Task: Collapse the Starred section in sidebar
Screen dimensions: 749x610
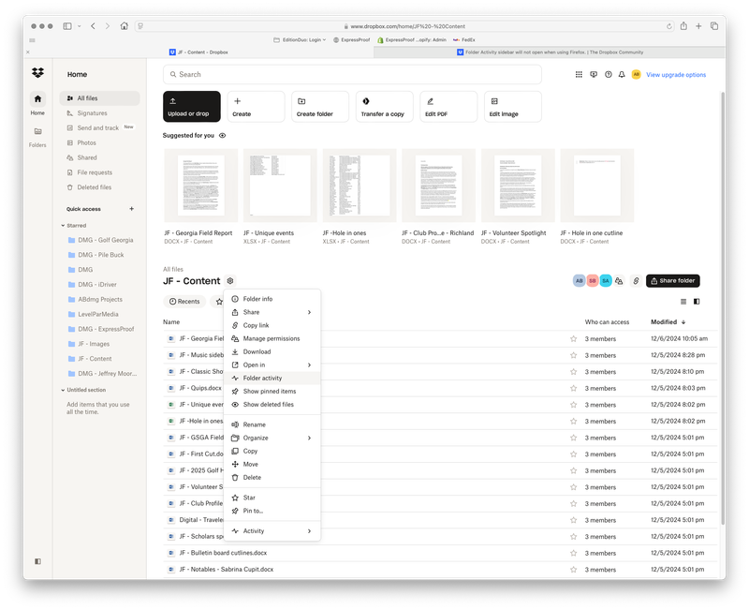Action: (63, 225)
